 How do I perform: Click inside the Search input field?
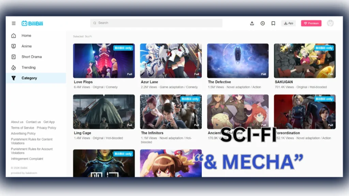click(153, 23)
